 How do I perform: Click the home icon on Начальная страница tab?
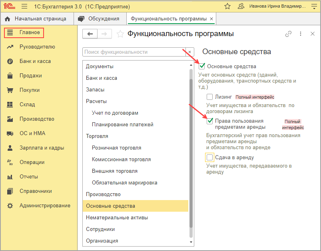(x=7, y=19)
